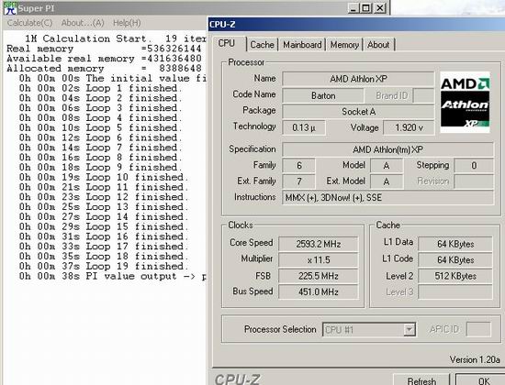This screenshot has height=385, width=505.
Task: Click the 'Loop 5 finished' line
Action: click(100, 128)
